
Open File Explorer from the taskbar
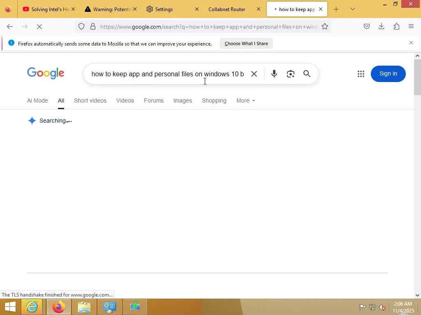click(84, 307)
